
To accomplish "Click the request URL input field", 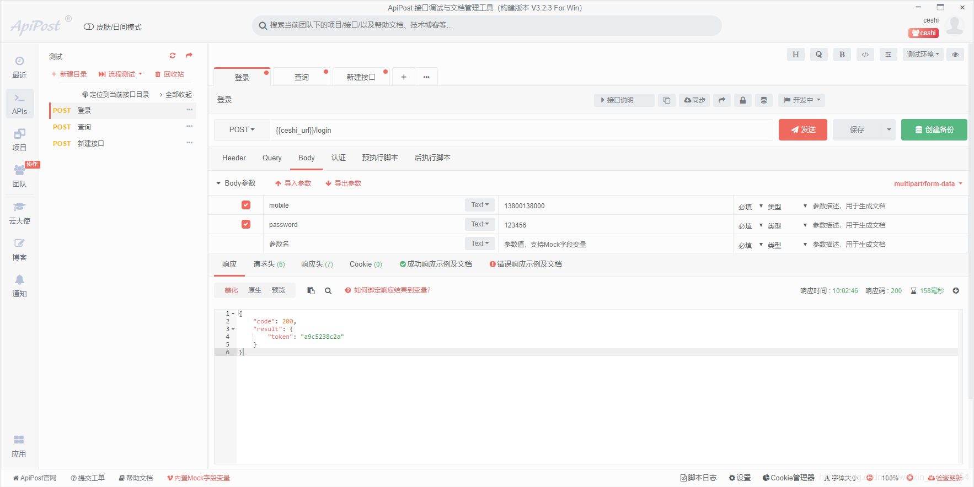I will click(521, 130).
